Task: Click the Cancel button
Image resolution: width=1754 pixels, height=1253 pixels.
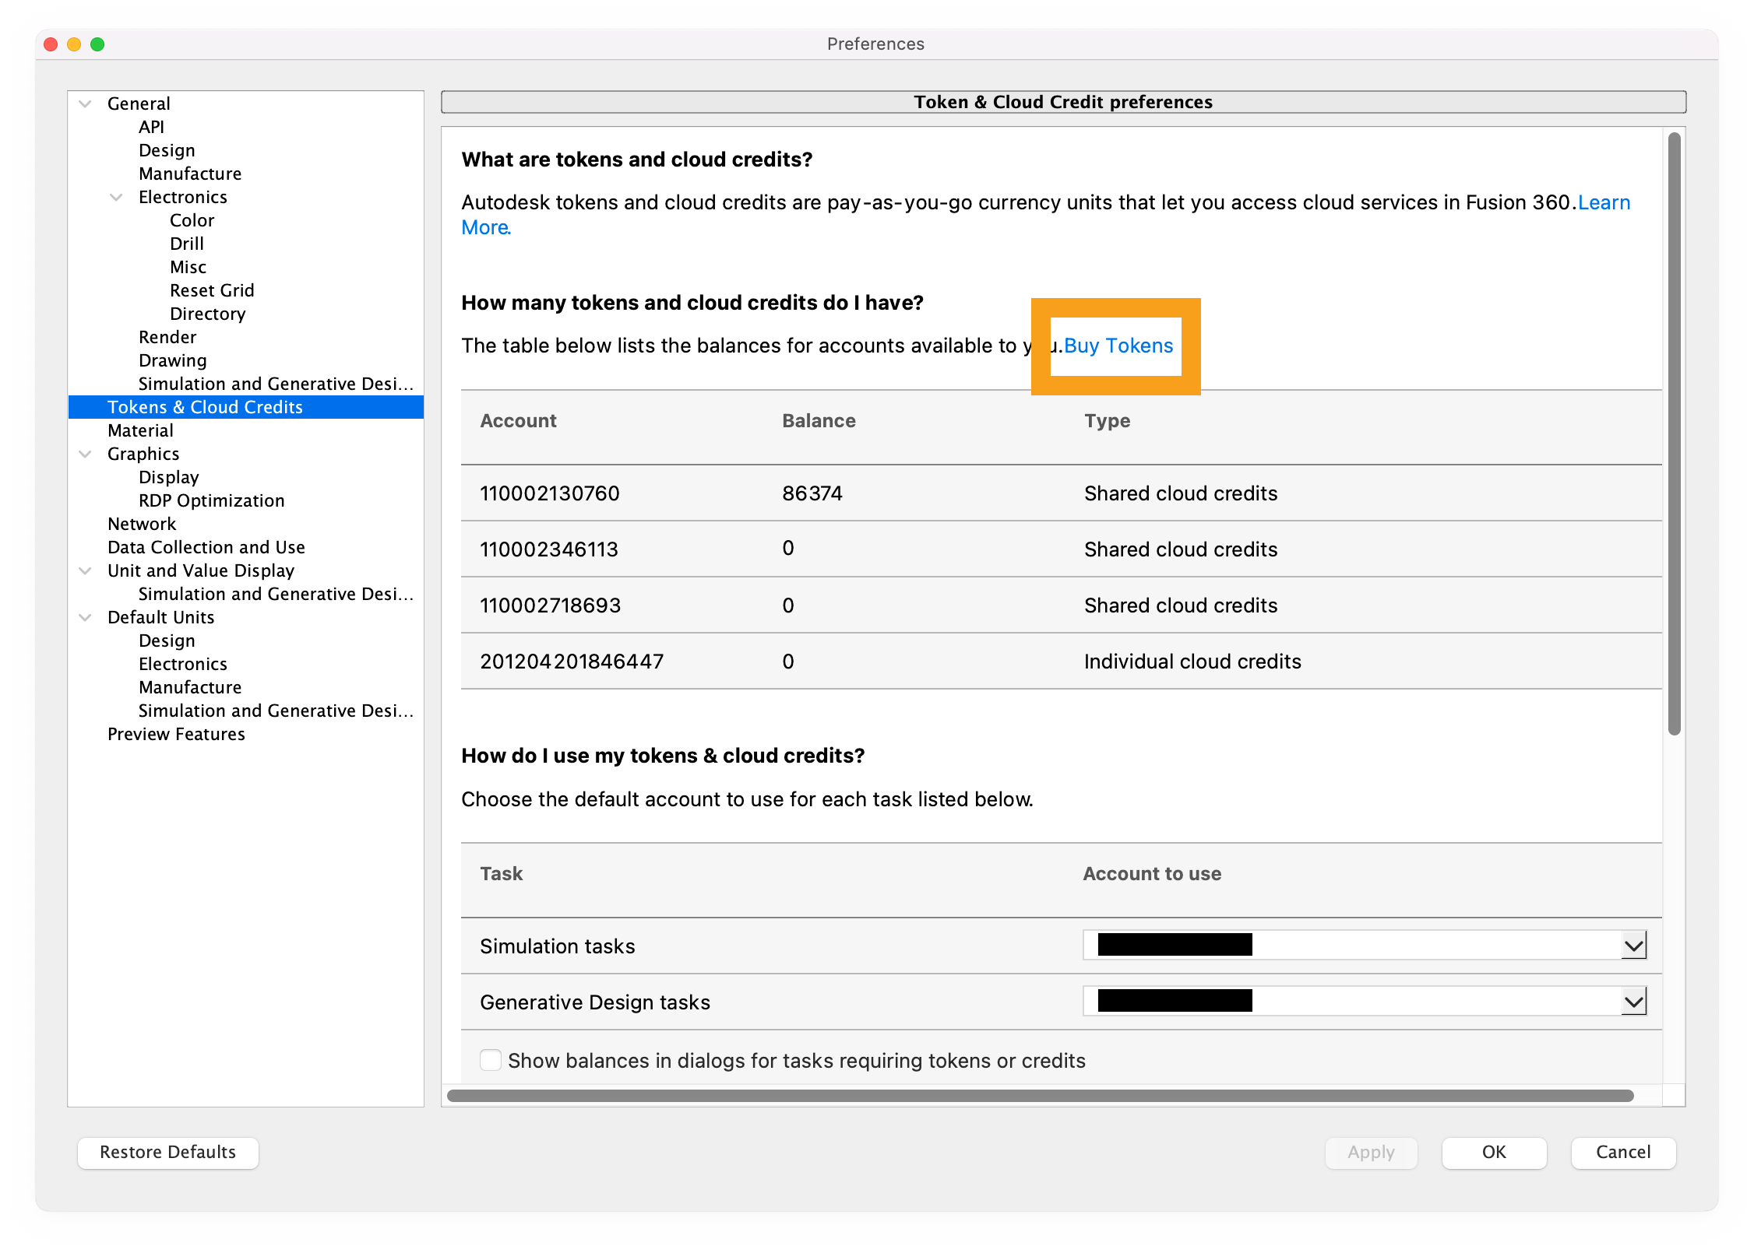Action: (1622, 1152)
